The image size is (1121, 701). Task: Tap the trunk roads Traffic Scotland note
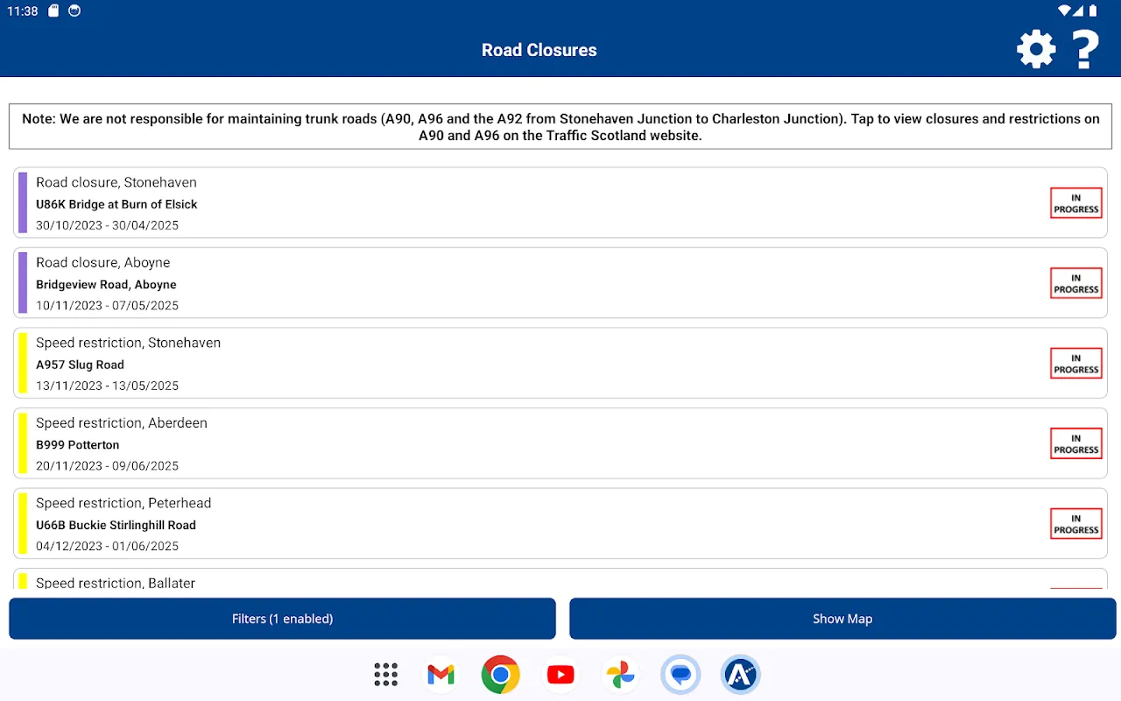pyautogui.click(x=560, y=127)
